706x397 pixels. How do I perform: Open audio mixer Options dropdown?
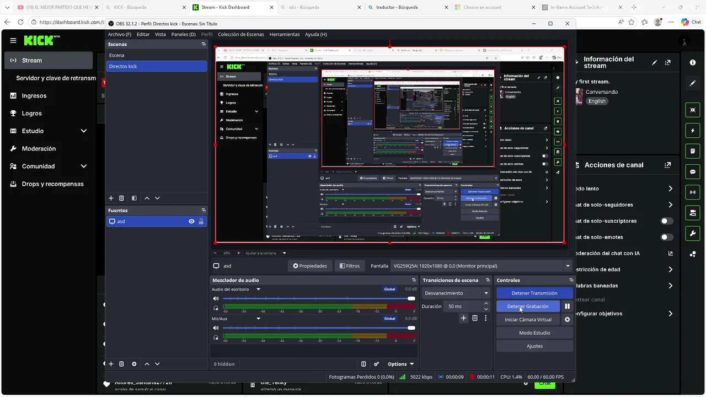click(400, 364)
